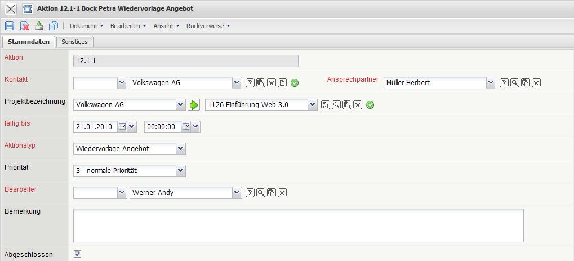Expand the short Bearbeiter filter dropdown
Screen dimensions: 574x261
tap(122, 193)
